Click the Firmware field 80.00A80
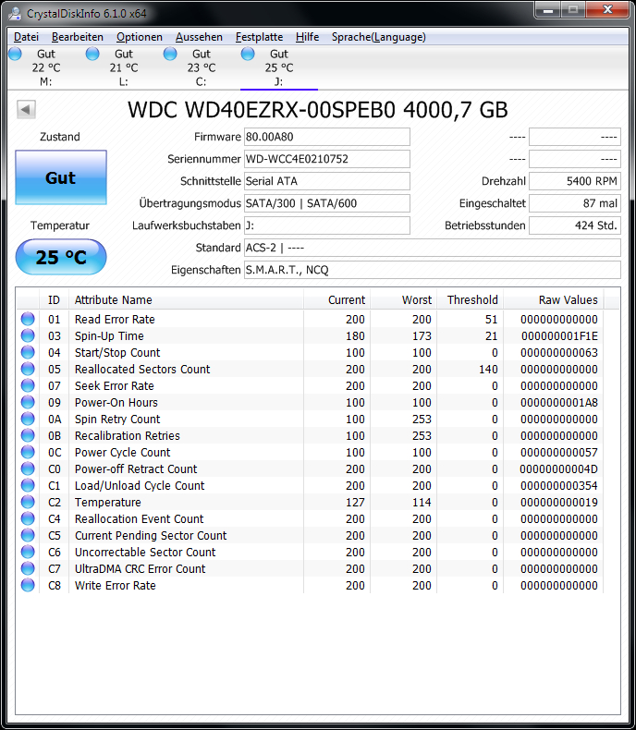 (327, 137)
